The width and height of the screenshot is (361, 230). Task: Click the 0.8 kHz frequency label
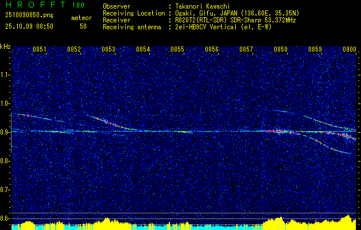(5, 161)
